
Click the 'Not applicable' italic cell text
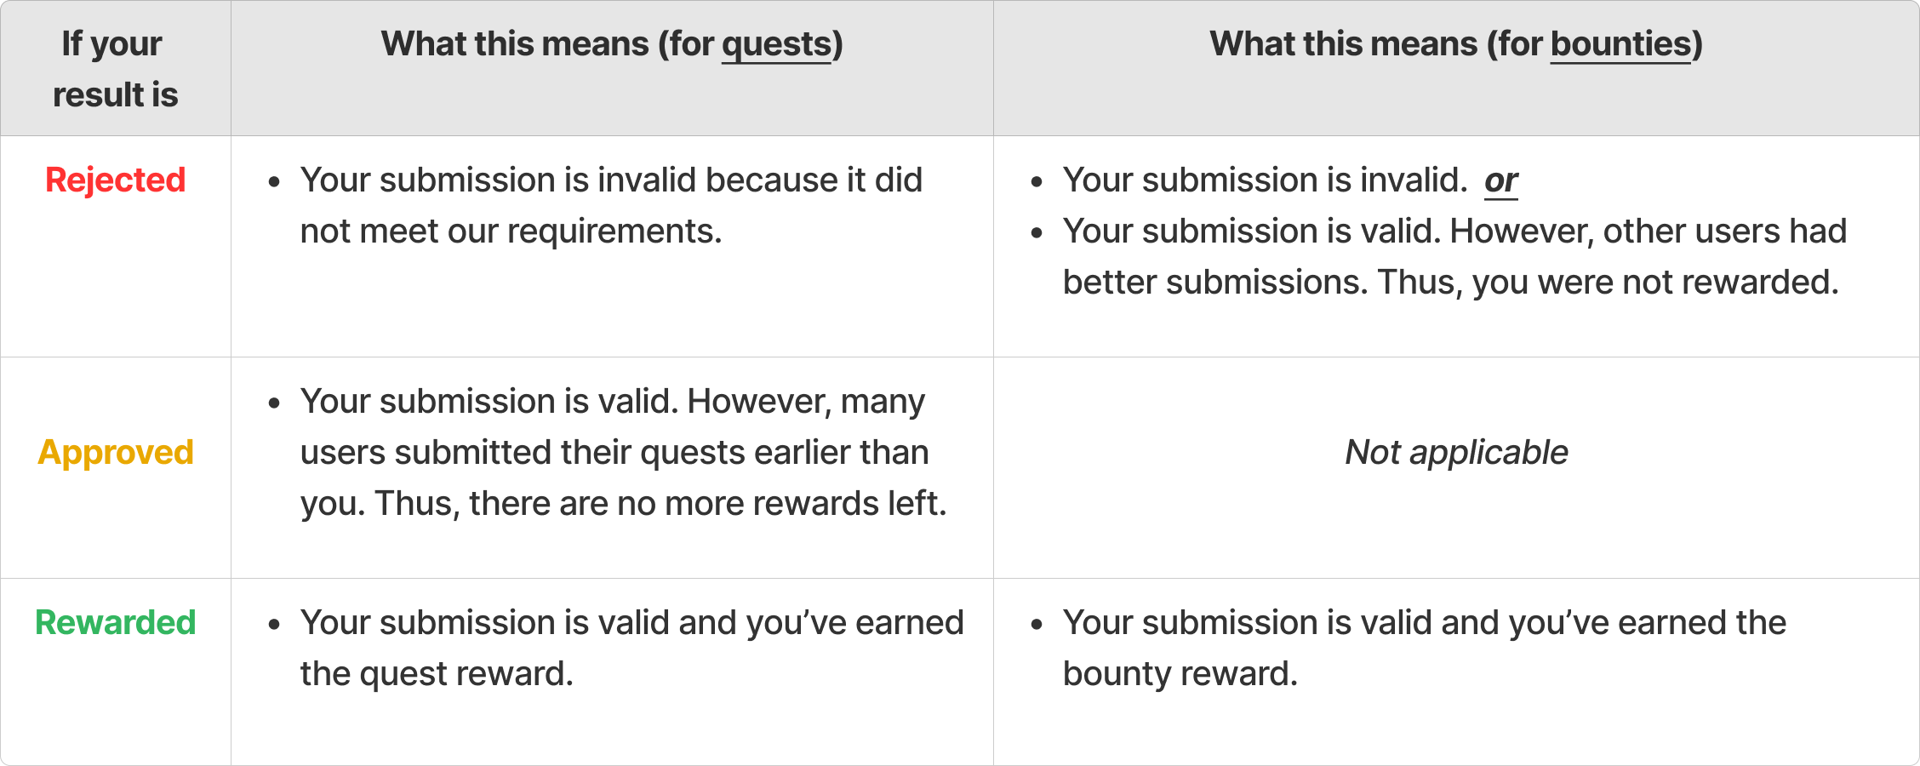coord(1456,453)
